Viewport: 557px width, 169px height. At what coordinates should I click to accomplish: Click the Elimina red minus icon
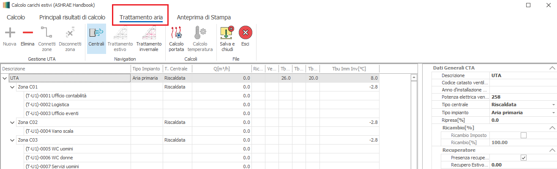click(27, 33)
